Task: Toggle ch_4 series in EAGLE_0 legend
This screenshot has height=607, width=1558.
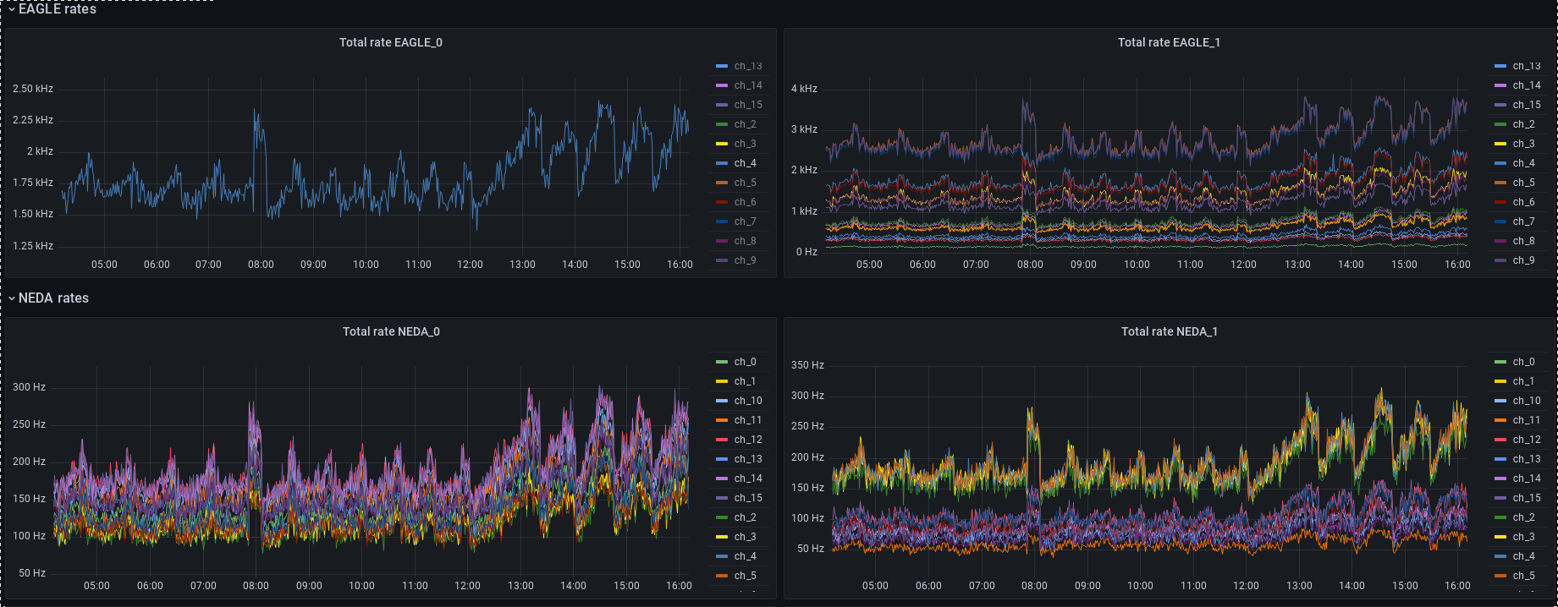Action: [x=745, y=163]
